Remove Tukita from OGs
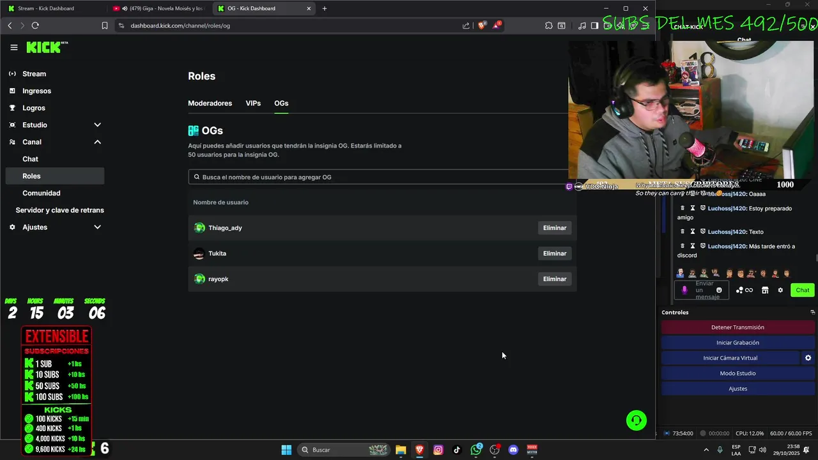 point(555,254)
